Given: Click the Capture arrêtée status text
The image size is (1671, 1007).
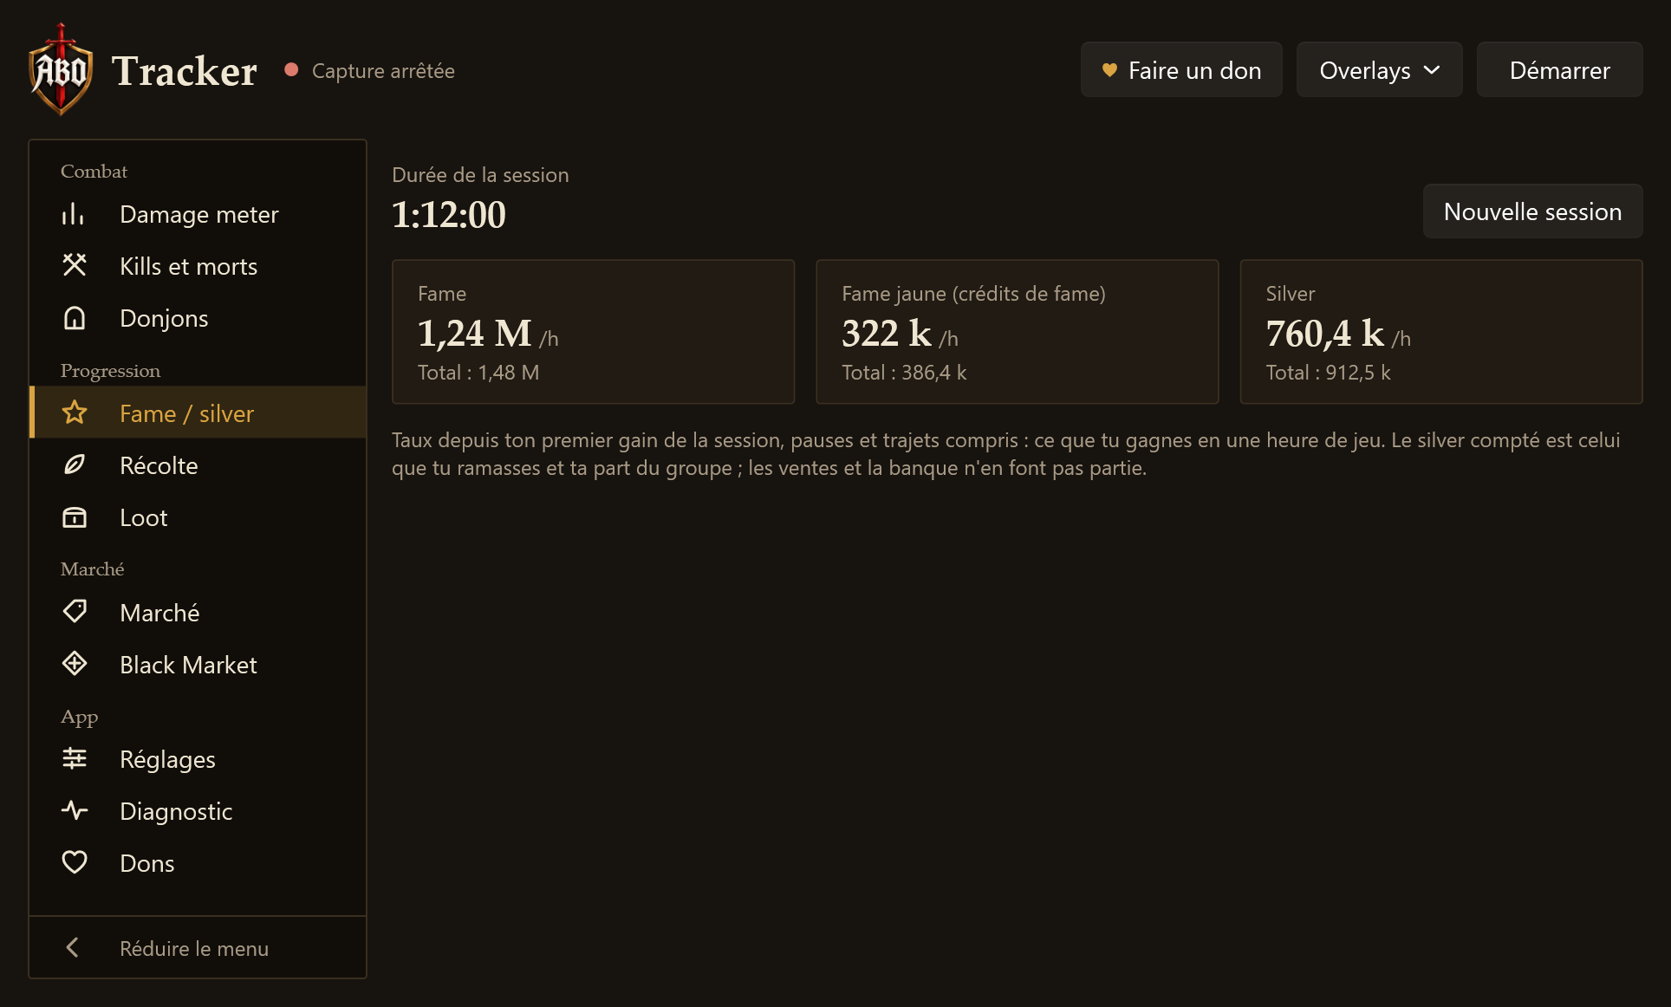Looking at the screenshot, I should (x=383, y=71).
